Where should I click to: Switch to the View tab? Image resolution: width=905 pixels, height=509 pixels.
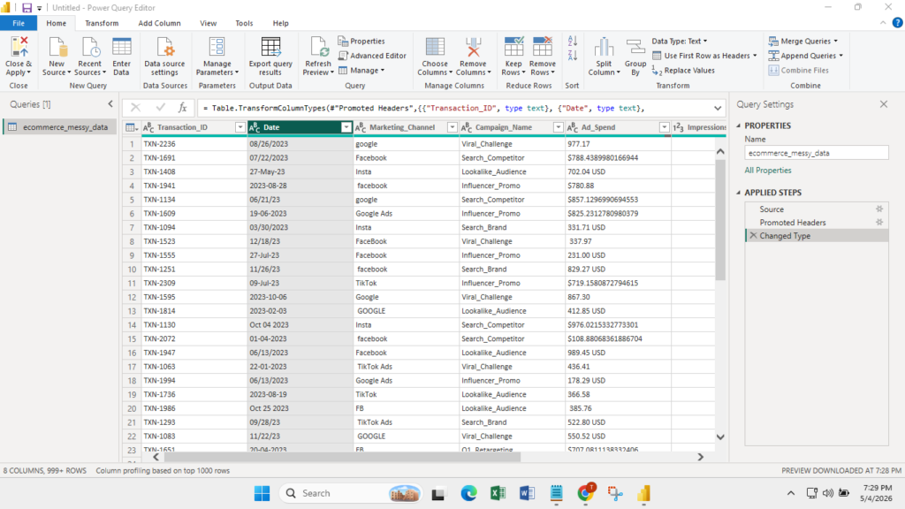coord(209,23)
